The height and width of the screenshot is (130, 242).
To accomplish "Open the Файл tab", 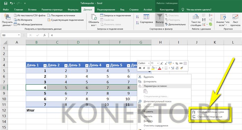I will tap(6, 10).
